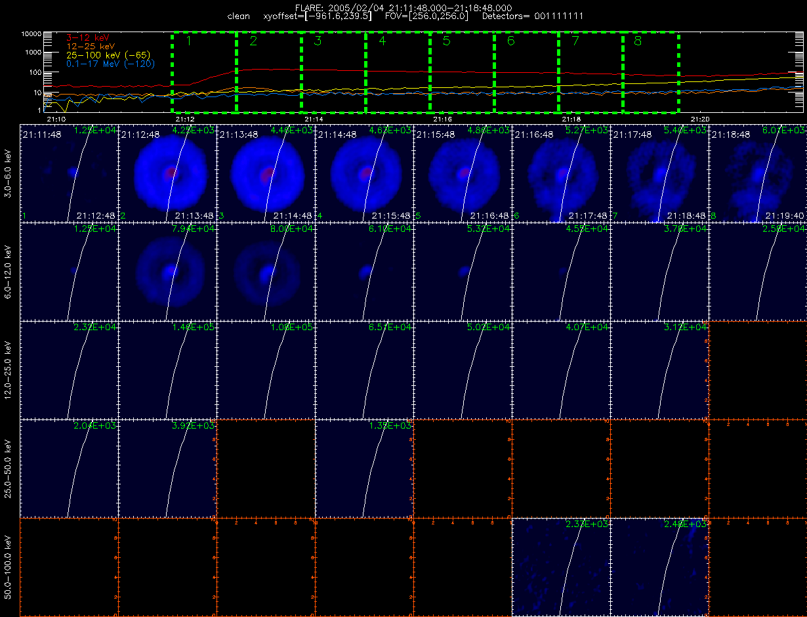Click the 21:20 time axis label
Image resolution: width=807 pixels, height=617 pixels.
coord(701,119)
